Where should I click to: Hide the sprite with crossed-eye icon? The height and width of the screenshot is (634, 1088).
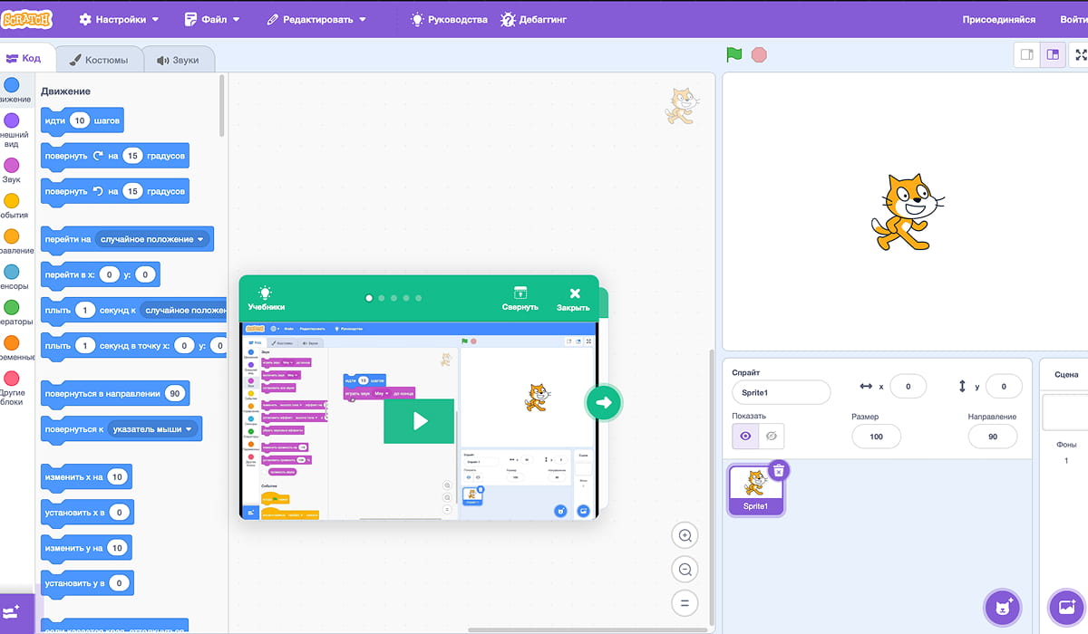pos(772,437)
